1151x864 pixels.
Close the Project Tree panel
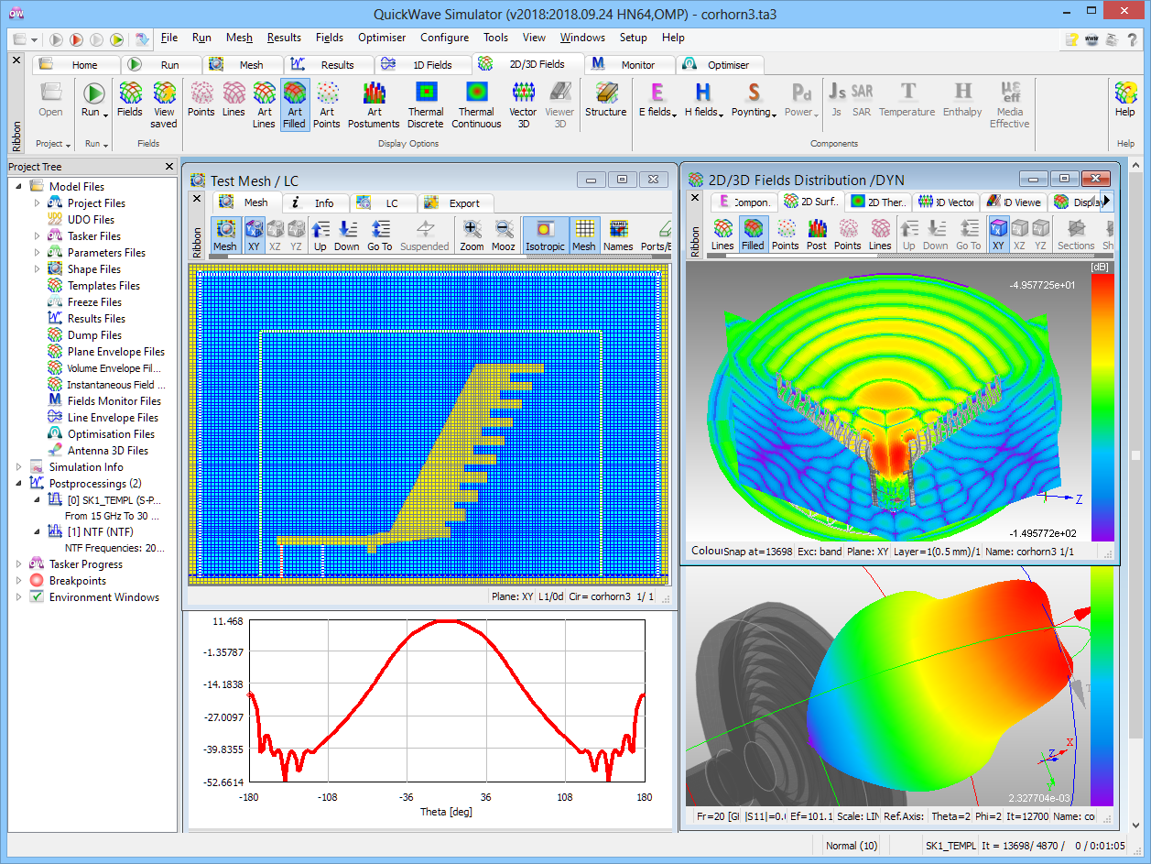click(169, 167)
